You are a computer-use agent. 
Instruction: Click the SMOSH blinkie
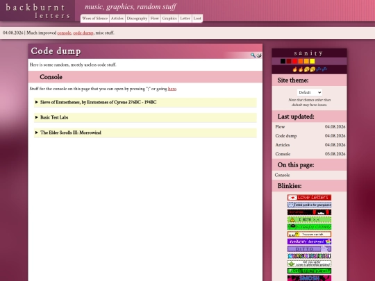(x=309, y=278)
